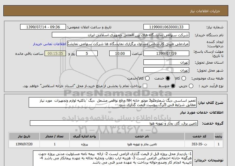Click the شماره نیاز field 1199001063000133
Image resolution: width=235 pixels, height=166 pixels.
tap(166, 27)
